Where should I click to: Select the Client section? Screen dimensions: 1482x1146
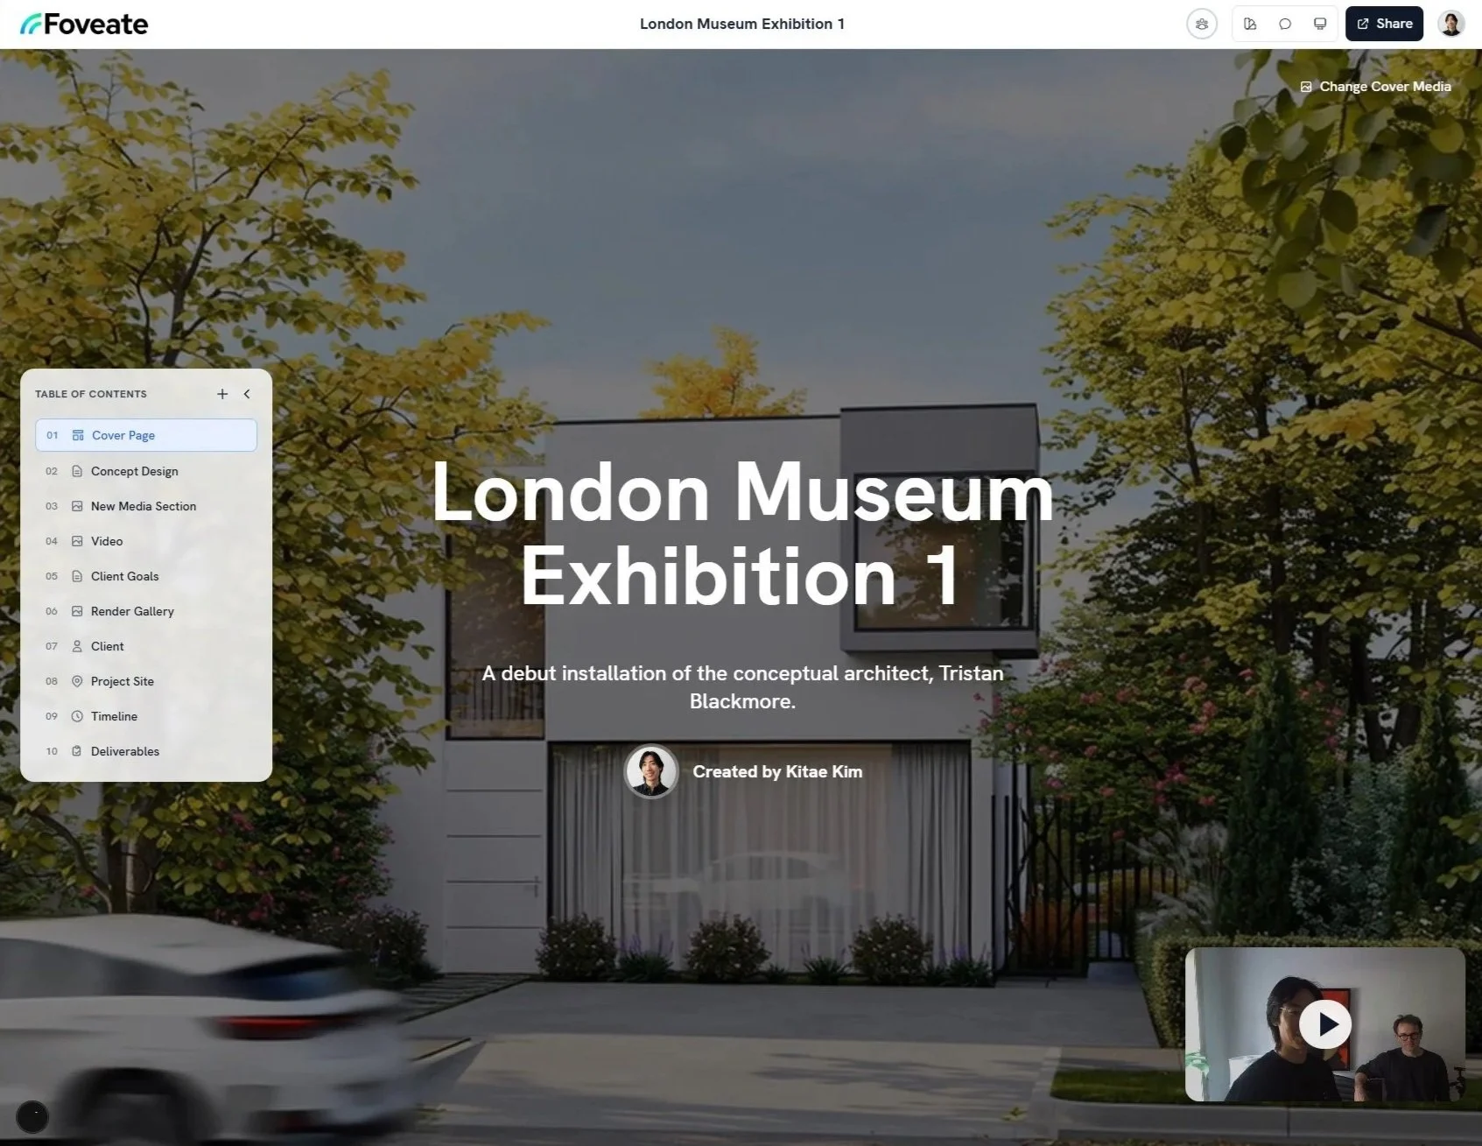(x=146, y=646)
